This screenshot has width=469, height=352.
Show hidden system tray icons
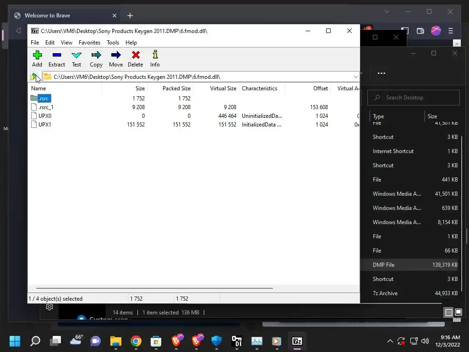click(x=390, y=341)
